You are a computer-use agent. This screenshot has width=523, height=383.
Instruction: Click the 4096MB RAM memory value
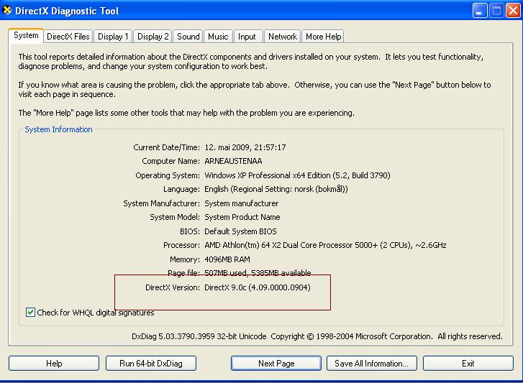[x=227, y=259]
